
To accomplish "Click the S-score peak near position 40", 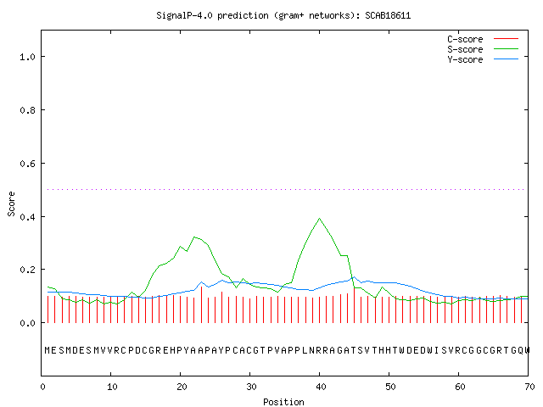I will tap(319, 219).
